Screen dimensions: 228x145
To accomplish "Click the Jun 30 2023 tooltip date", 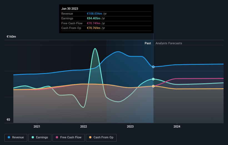I will tap(70, 9).
